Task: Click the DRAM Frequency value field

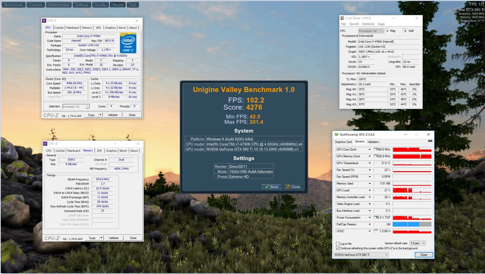Action: point(103,179)
